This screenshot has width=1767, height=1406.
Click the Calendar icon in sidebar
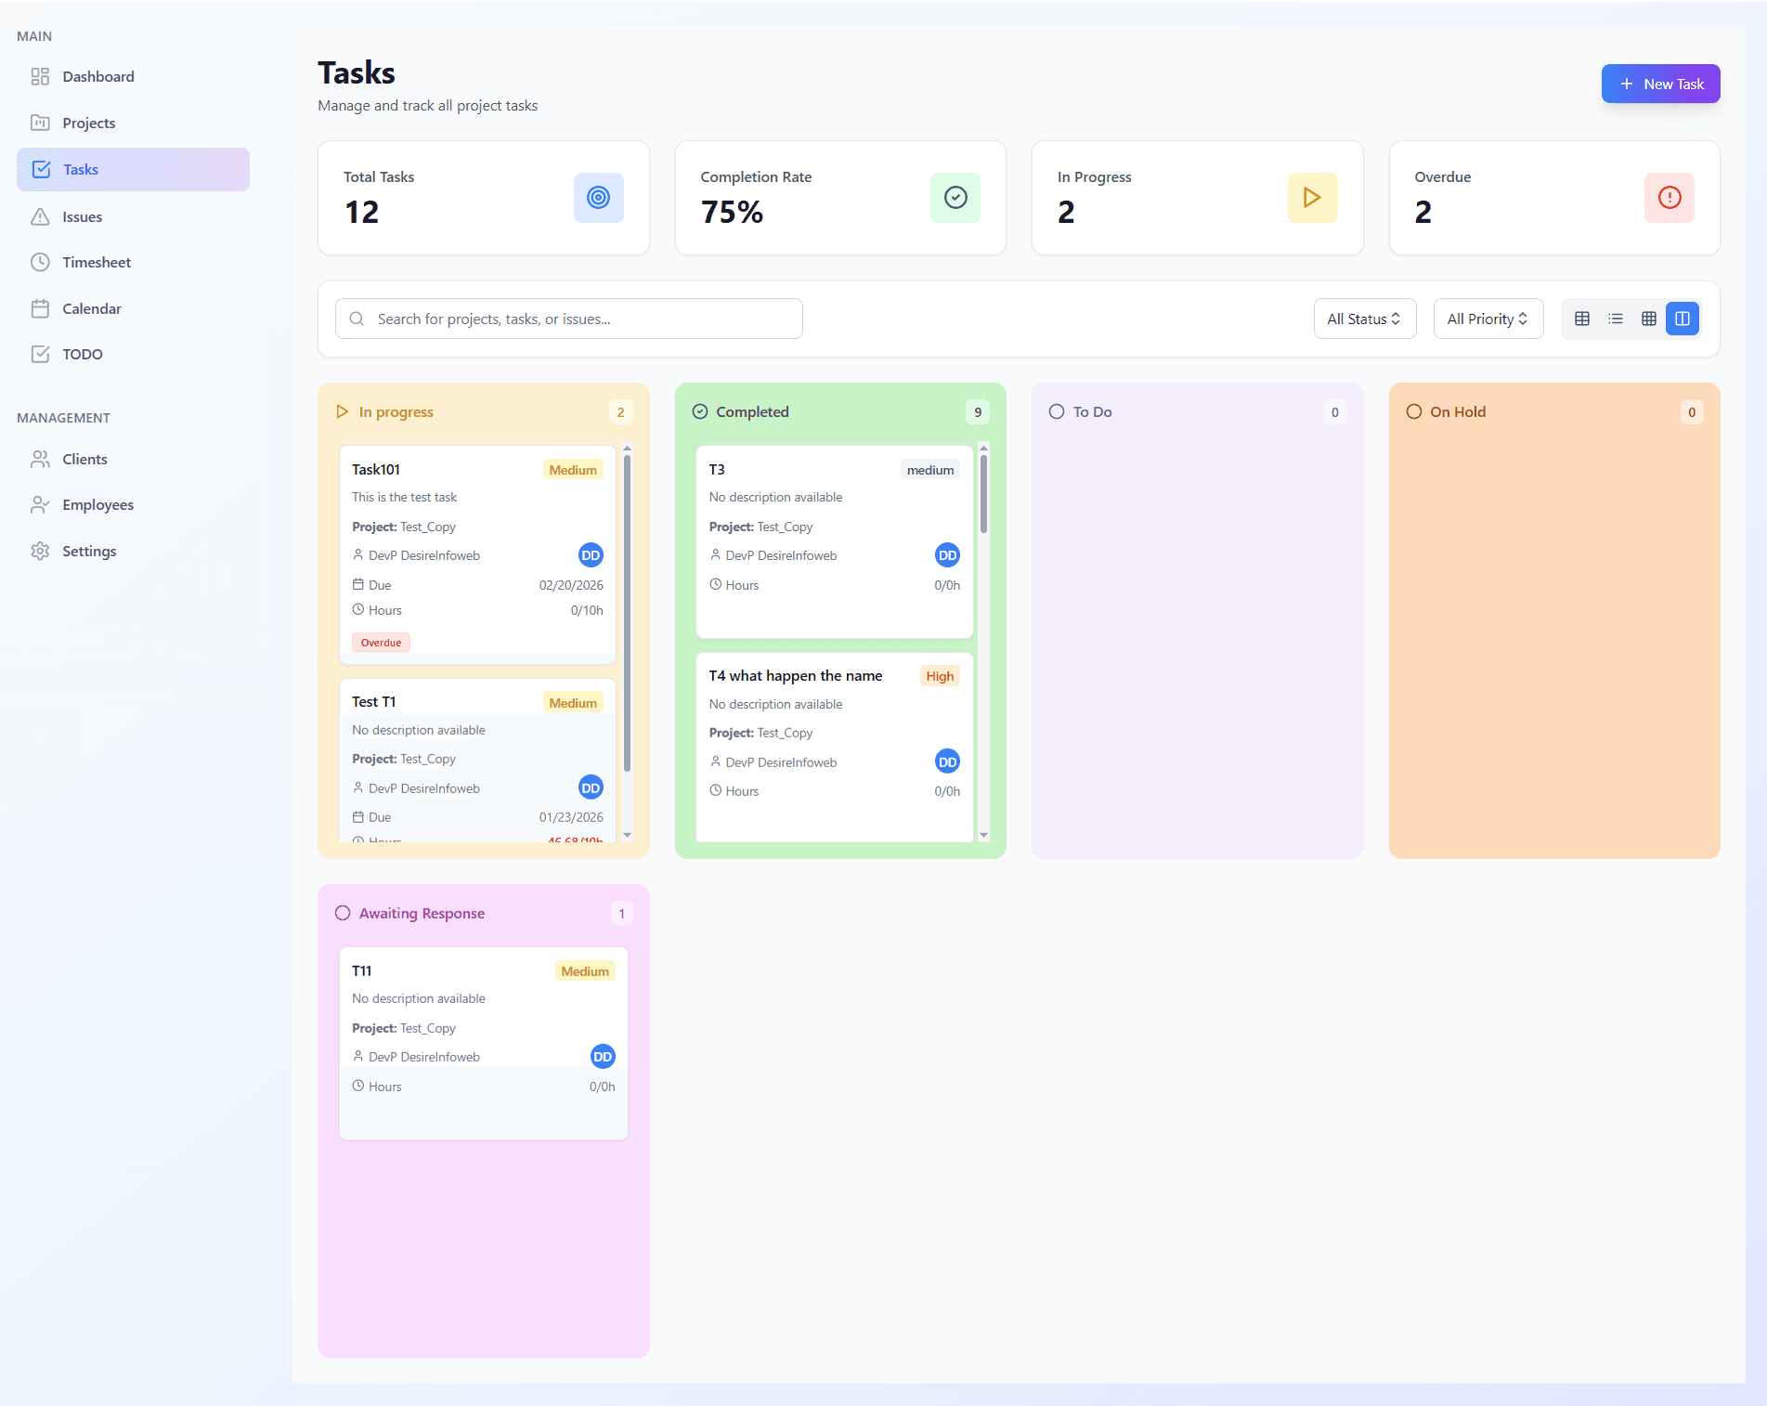[40, 308]
